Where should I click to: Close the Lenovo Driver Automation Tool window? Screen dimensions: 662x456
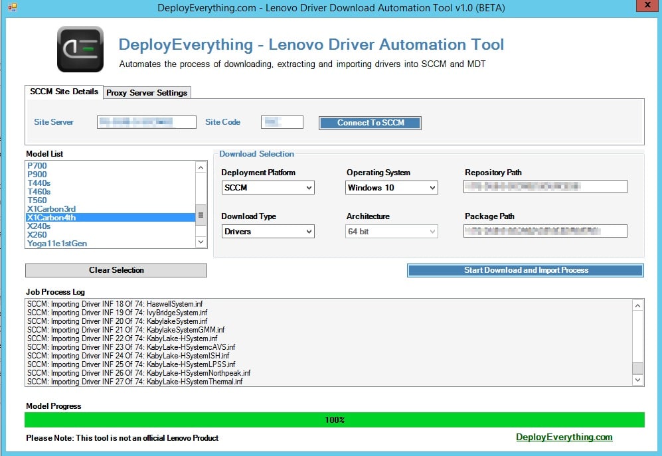647,5
